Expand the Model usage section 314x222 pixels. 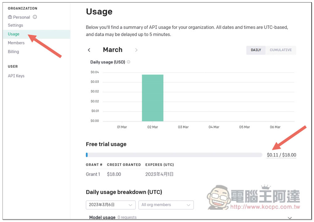(x=290, y=218)
